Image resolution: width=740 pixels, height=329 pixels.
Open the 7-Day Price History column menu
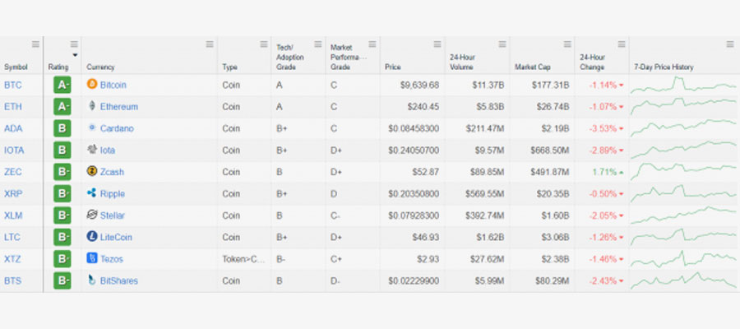tap(729, 44)
